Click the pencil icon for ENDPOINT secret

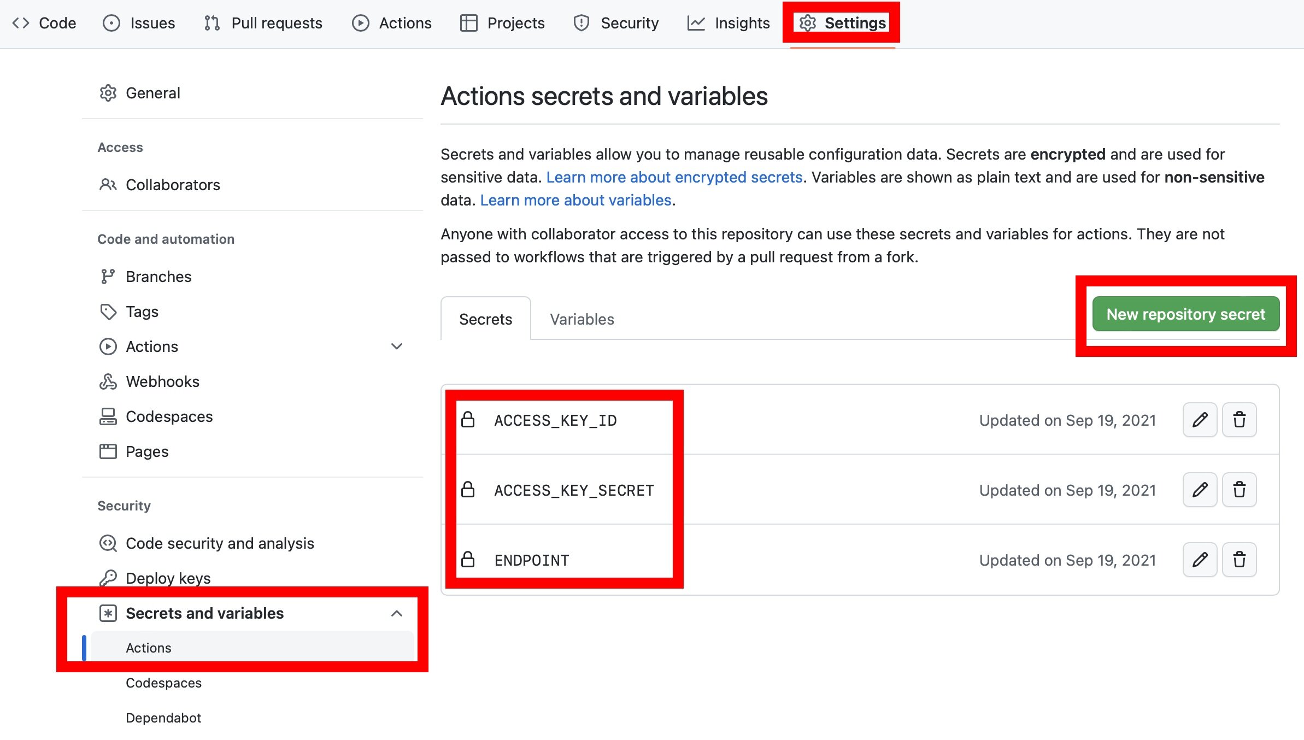[x=1200, y=560]
